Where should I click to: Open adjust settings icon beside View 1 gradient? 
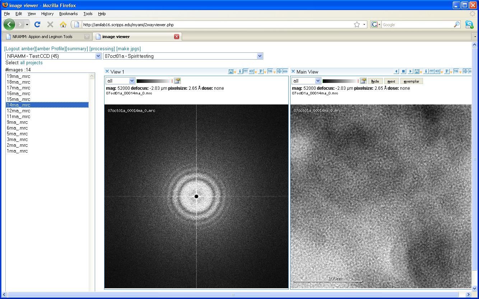click(177, 81)
